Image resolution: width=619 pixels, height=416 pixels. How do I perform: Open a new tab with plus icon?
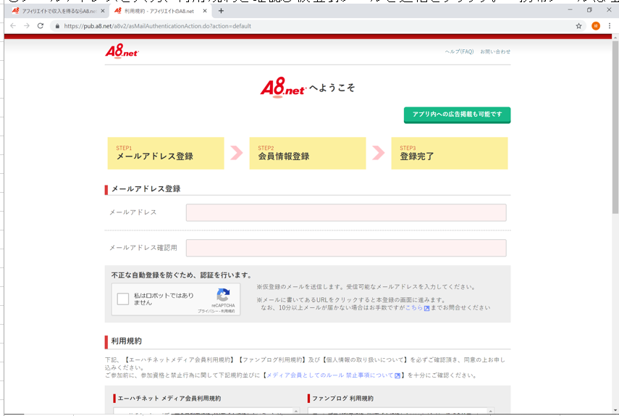click(221, 11)
